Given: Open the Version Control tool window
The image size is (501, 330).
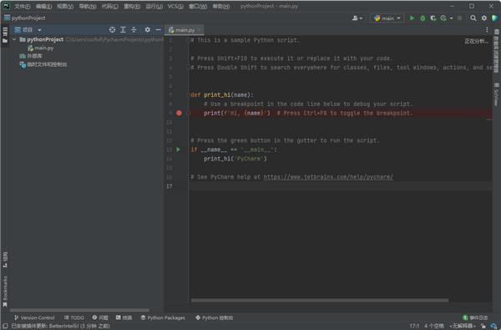Looking at the screenshot, I should (x=34, y=317).
